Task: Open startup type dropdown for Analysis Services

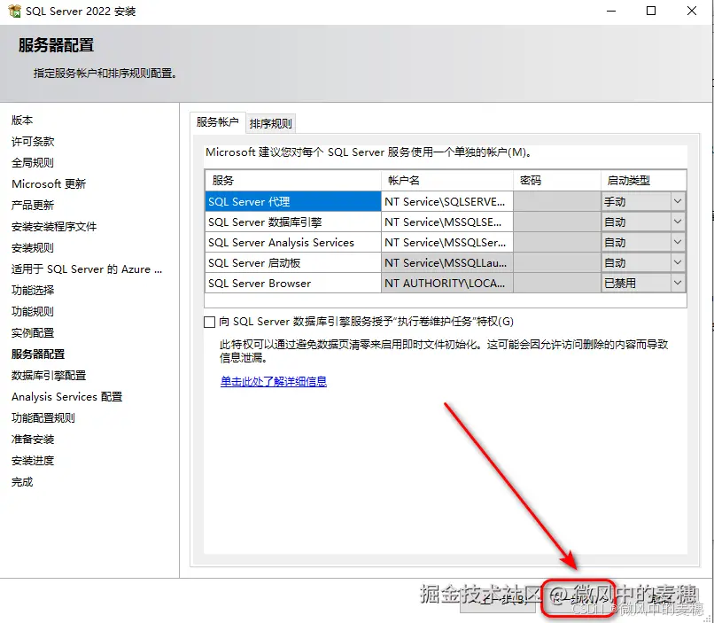Action: coord(678,242)
